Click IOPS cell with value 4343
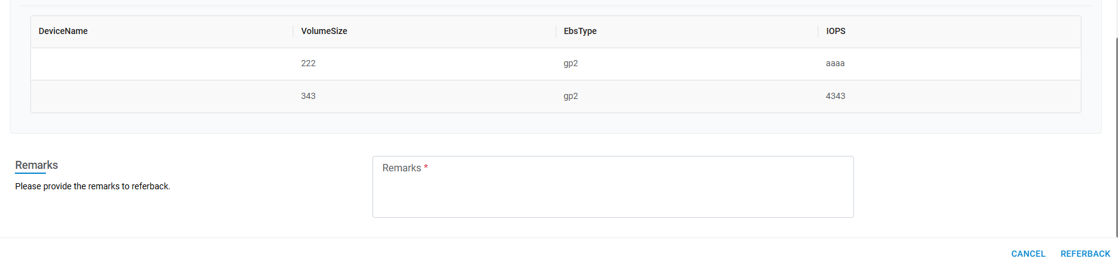Image resolution: width=1118 pixels, height=266 pixels. coord(835,96)
